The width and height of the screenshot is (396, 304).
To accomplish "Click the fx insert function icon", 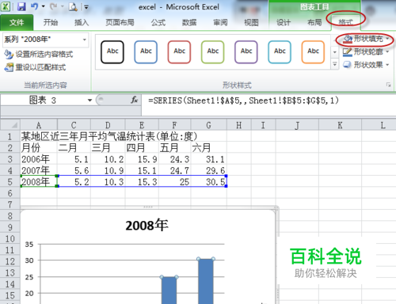I will 135,100.
